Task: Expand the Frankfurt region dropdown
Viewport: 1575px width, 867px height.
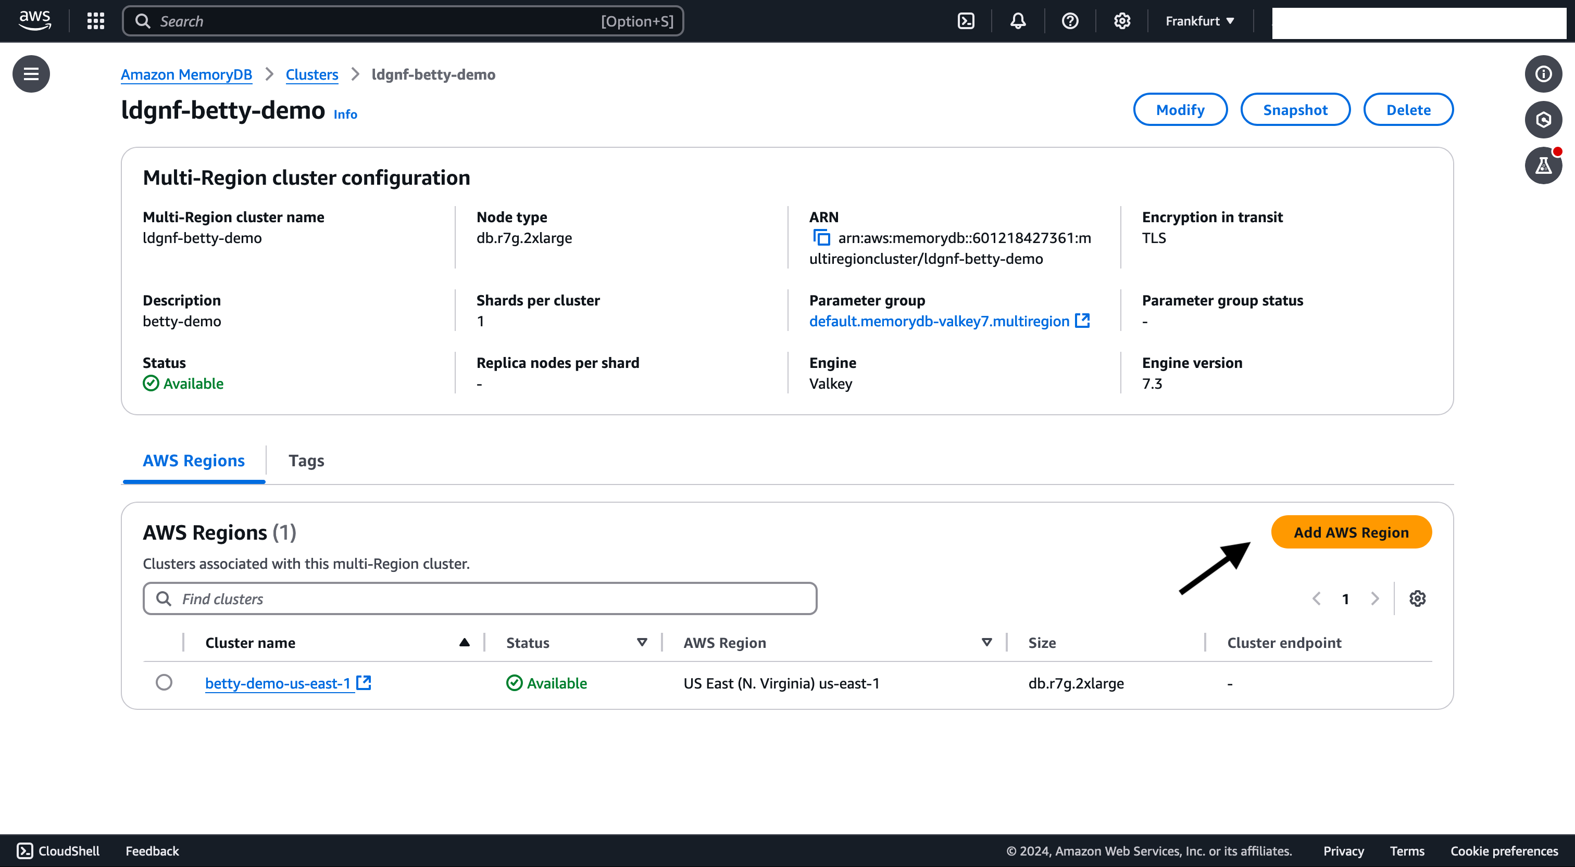Action: [1199, 21]
